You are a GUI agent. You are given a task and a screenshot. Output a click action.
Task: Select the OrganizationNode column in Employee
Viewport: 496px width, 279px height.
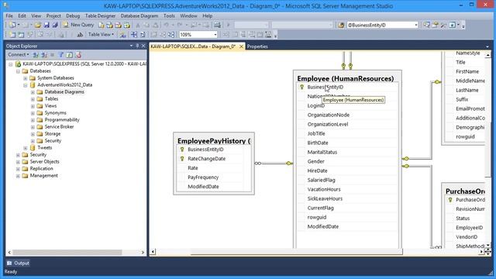click(x=329, y=115)
